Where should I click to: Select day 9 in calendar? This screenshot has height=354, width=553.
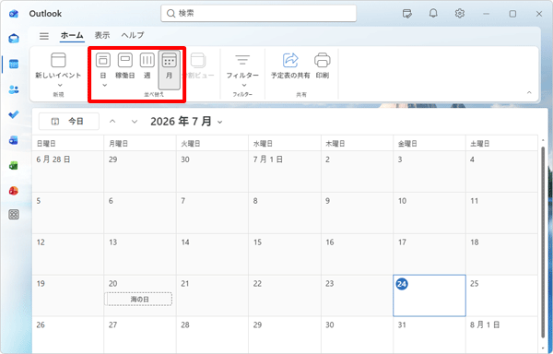pos(357,213)
